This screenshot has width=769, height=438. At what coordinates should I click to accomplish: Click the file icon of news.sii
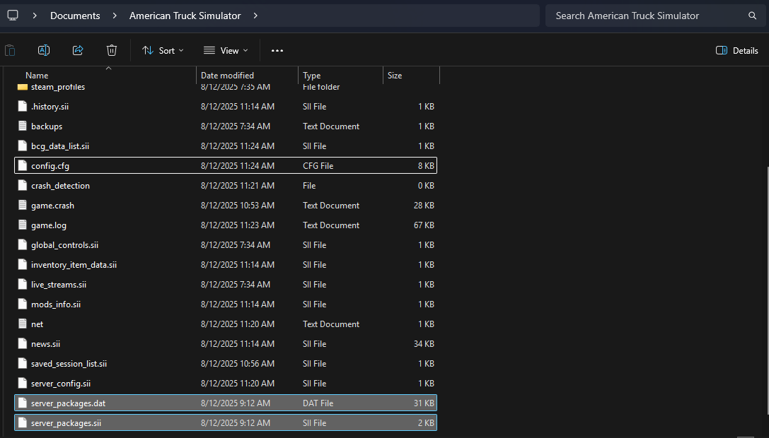pyautogui.click(x=22, y=343)
